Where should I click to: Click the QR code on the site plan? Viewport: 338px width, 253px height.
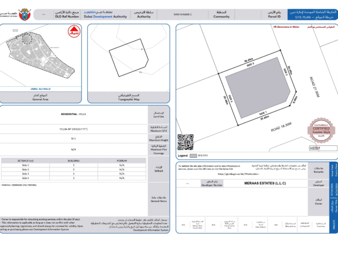186,142
